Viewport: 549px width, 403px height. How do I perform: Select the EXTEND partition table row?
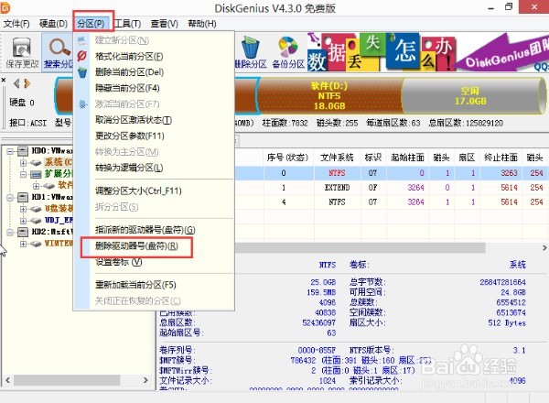392,188
